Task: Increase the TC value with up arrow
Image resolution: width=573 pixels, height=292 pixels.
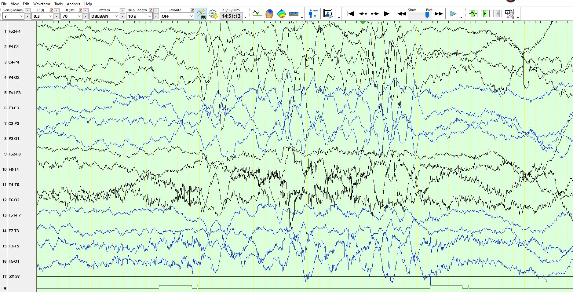Action: click(57, 11)
